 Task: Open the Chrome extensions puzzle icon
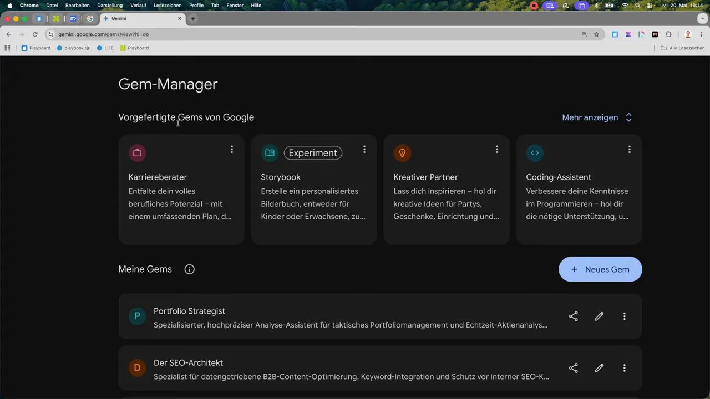tap(668, 34)
